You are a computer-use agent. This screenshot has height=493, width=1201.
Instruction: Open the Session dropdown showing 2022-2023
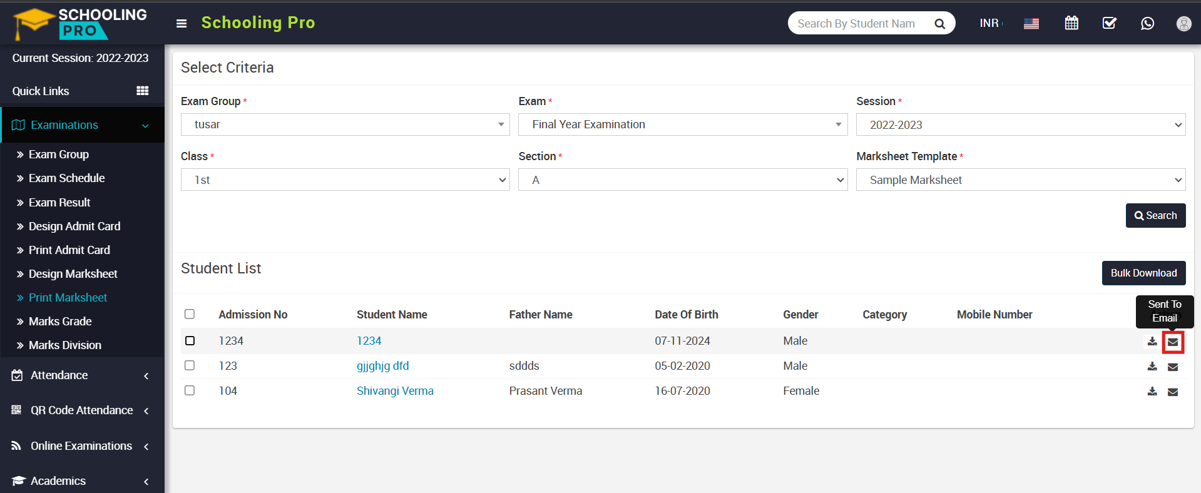pyautogui.click(x=1021, y=125)
